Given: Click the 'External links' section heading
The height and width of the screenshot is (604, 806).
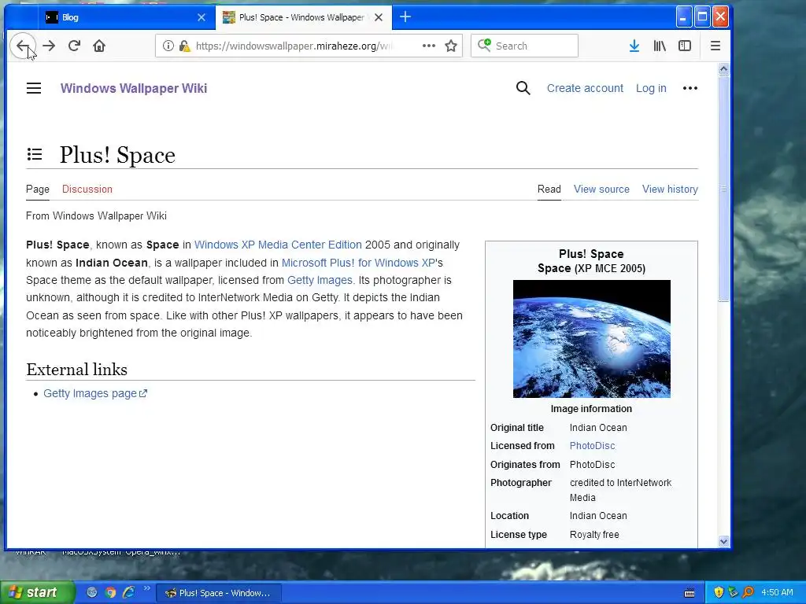Looking at the screenshot, I should point(76,370).
